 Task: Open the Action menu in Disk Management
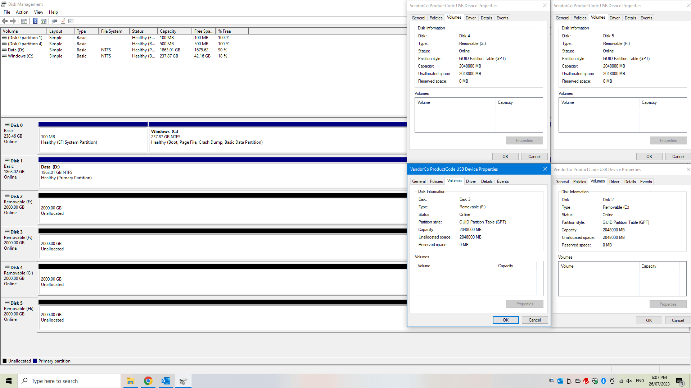point(22,12)
